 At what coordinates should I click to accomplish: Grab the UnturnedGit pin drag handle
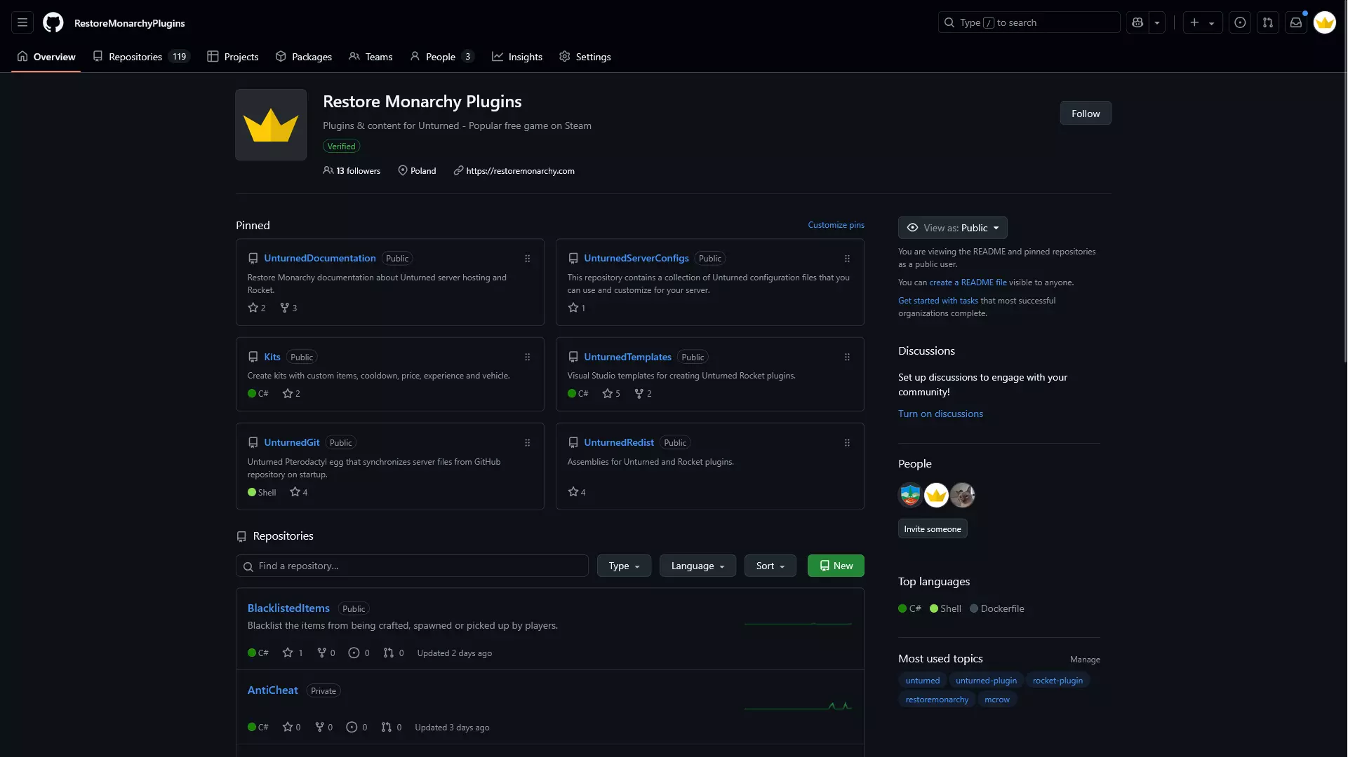528,443
